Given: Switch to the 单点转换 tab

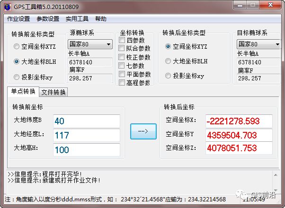Looking at the screenshot, I should tap(23, 91).
